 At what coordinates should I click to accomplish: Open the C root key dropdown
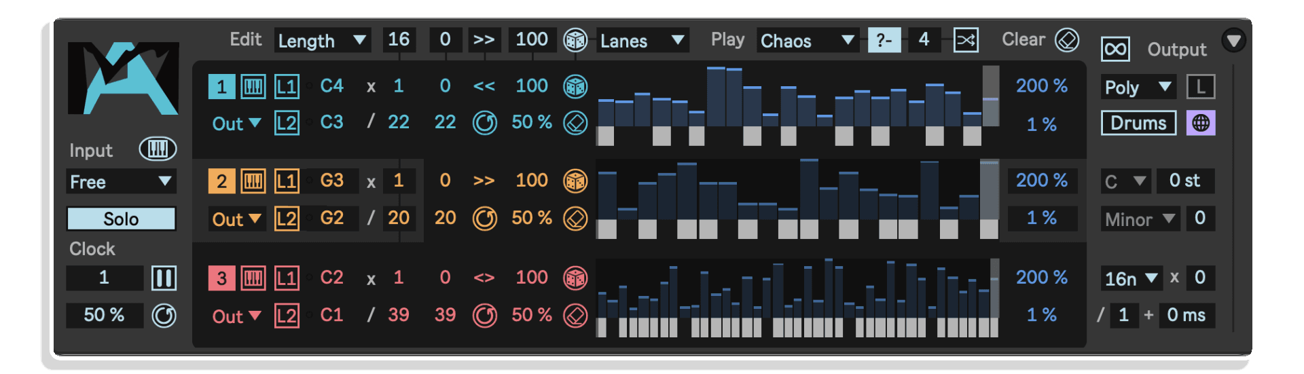[1126, 181]
